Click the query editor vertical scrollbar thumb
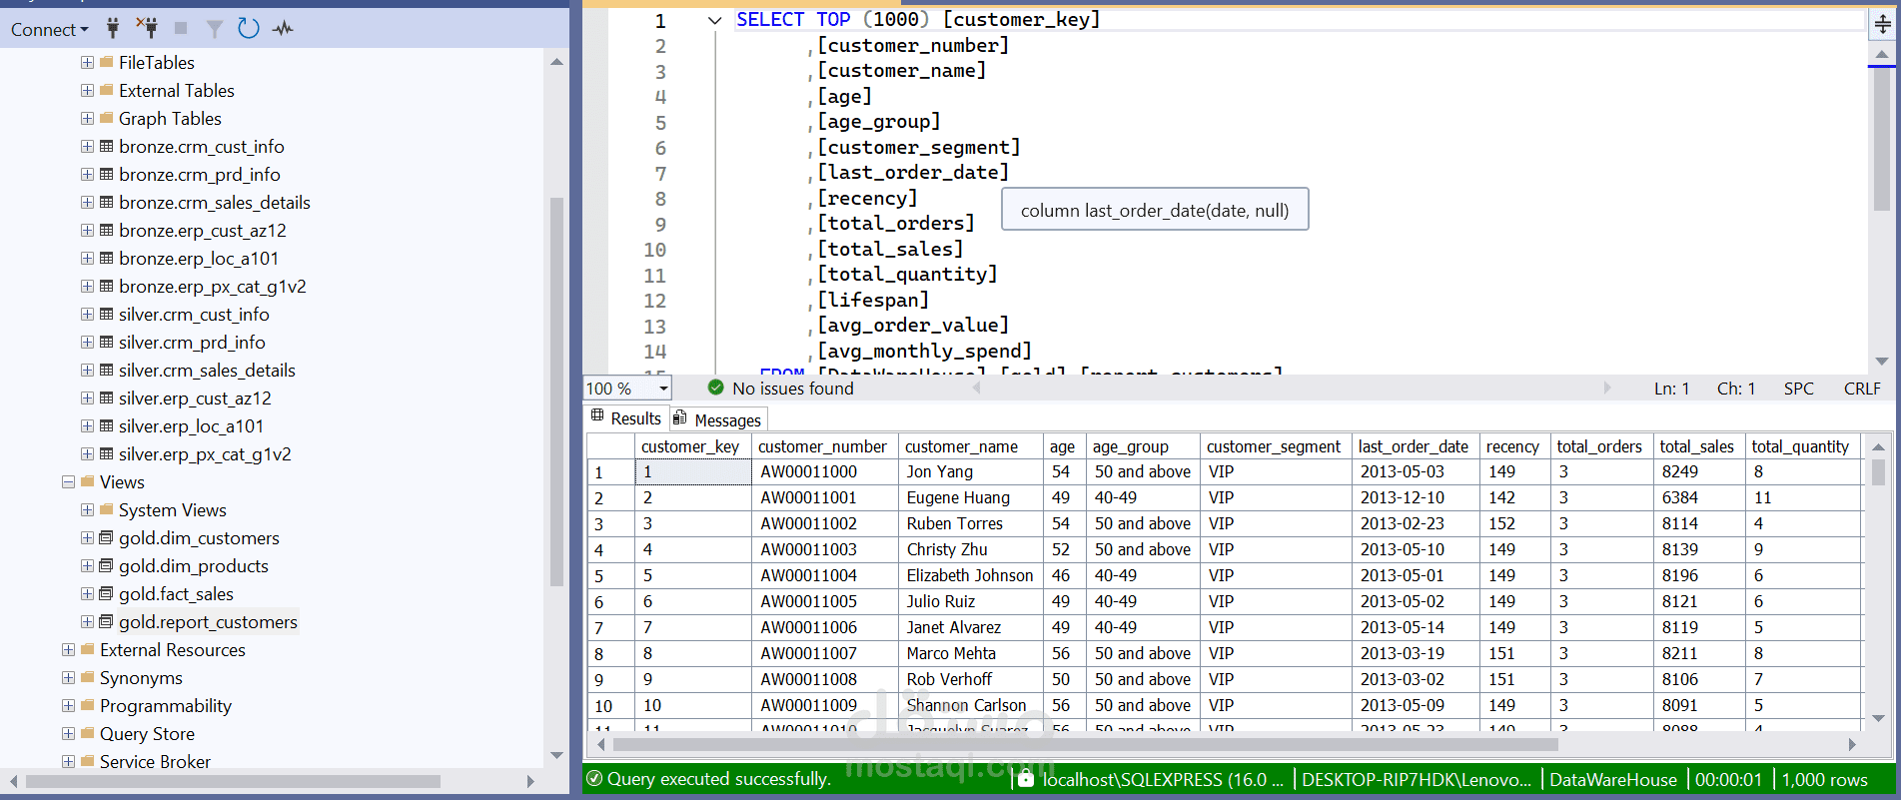The width and height of the screenshot is (1901, 800). (x=1882, y=138)
